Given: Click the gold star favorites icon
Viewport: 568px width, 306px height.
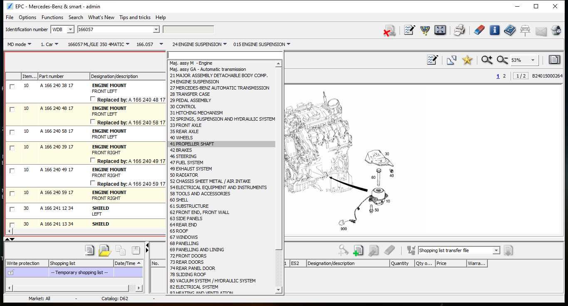Looking at the screenshot, I should (467, 60).
